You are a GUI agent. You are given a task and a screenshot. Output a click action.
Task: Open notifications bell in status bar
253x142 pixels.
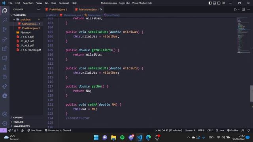pos(249,131)
